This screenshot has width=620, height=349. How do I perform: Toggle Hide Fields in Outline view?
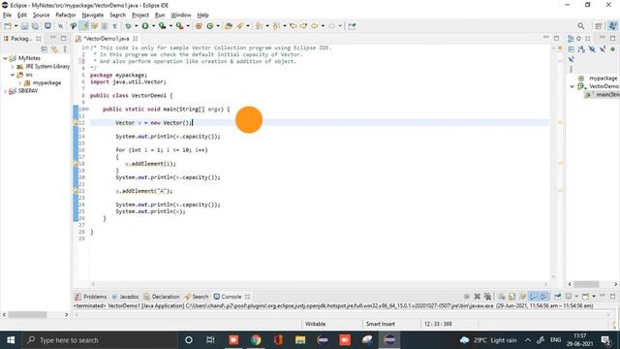click(592, 49)
